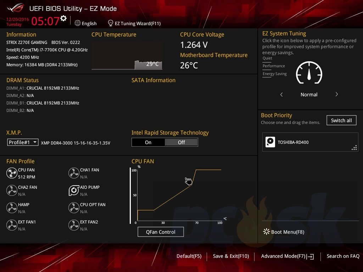
Task: Select the CPU FAN fan icon
Action: click(x=12, y=173)
